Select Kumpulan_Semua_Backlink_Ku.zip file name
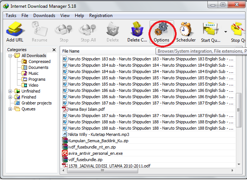The image size is (247, 180). (x=98, y=141)
